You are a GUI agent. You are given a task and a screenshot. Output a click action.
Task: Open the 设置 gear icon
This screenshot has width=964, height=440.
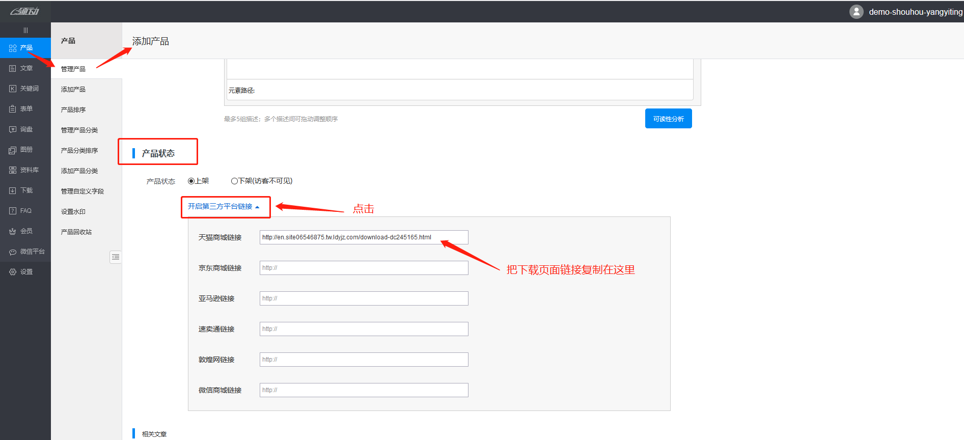click(x=13, y=272)
